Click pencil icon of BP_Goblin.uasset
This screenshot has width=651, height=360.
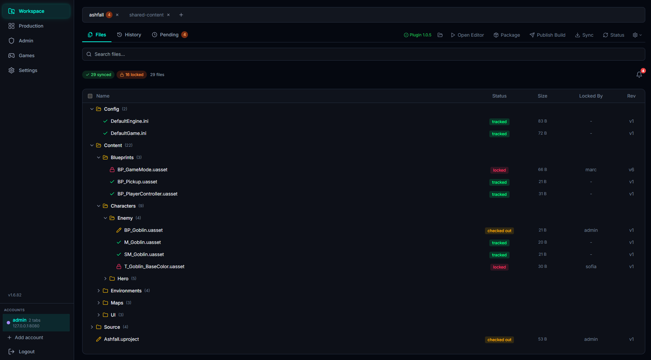point(119,230)
